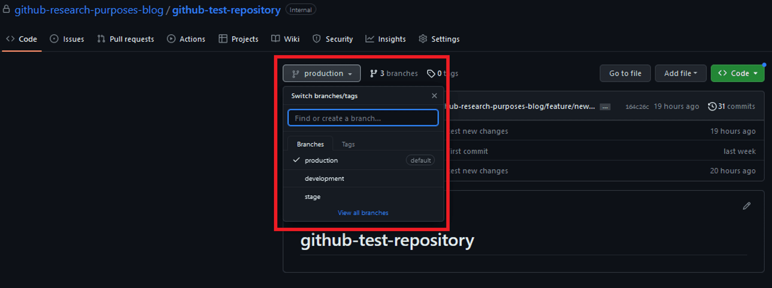Close the Switch branches/tags popup
This screenshot has width=772, height=288.
coord(434,96)
